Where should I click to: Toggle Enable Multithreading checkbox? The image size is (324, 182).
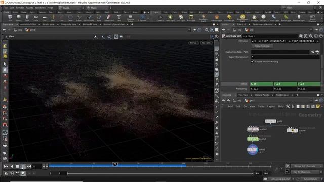252,62
